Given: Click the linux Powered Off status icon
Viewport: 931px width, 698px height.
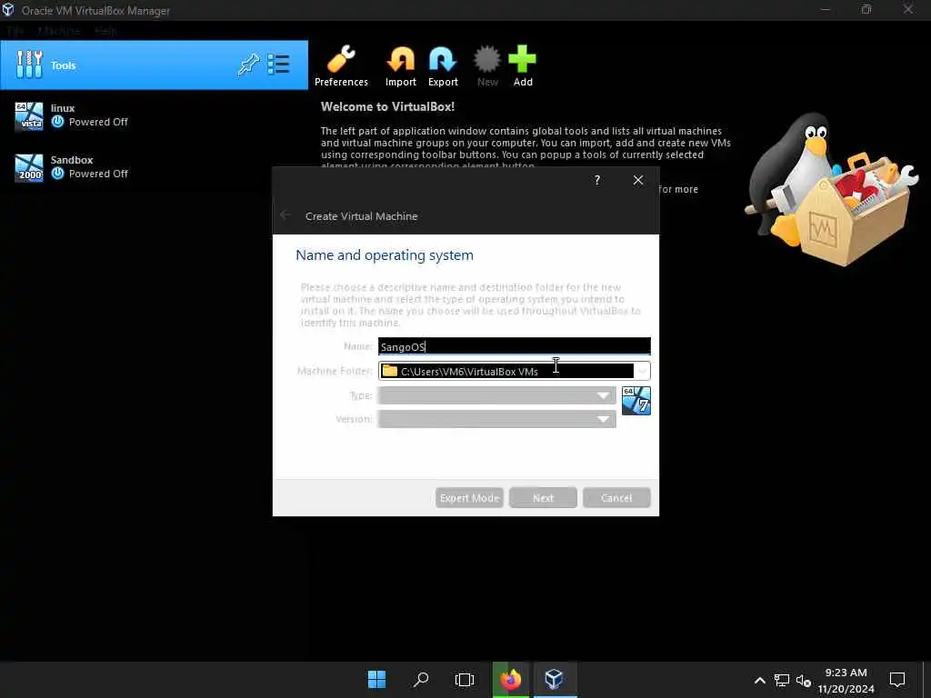Looking at the screenshot, I should point(57,122).
